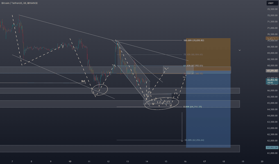Click the 65,500.00 price axis label
The width and height of the screenshot is (279, 164).
click(x=272, y=97)
